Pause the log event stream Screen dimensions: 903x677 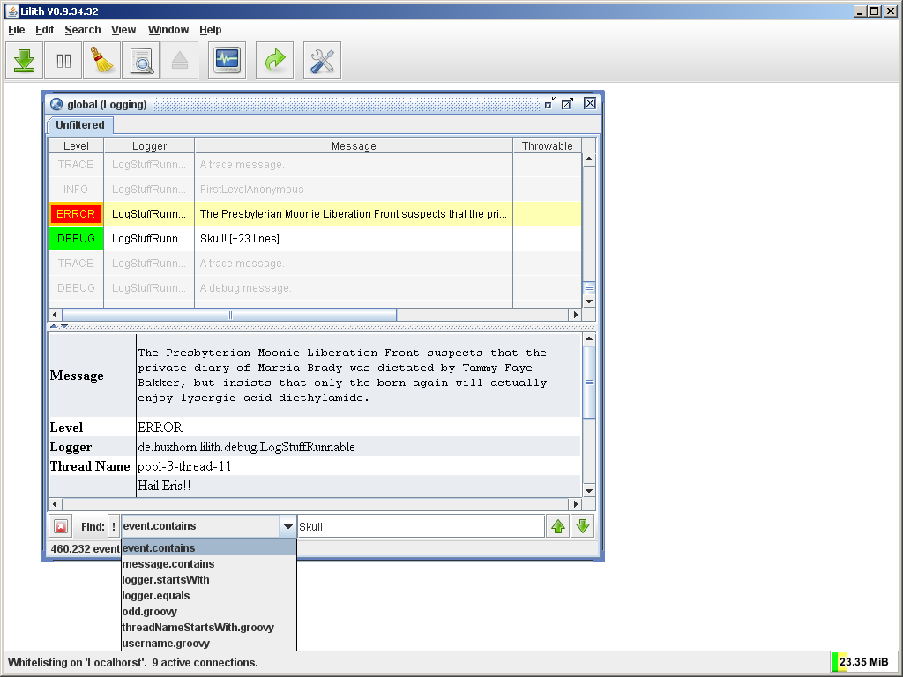coord(62,60)
